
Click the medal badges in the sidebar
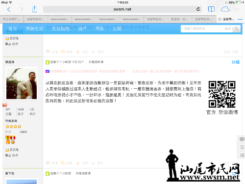[10, 140]
